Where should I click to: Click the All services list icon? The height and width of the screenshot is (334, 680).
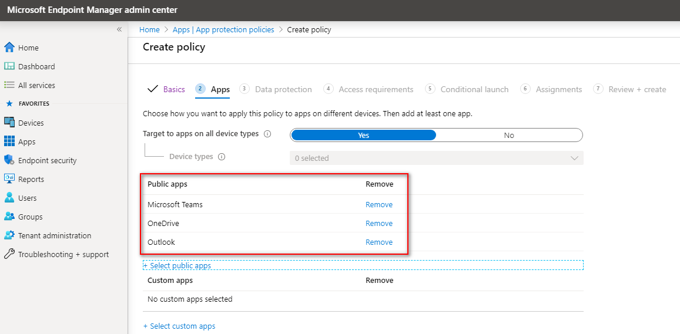pyautogui.click(x=9, y=85)
